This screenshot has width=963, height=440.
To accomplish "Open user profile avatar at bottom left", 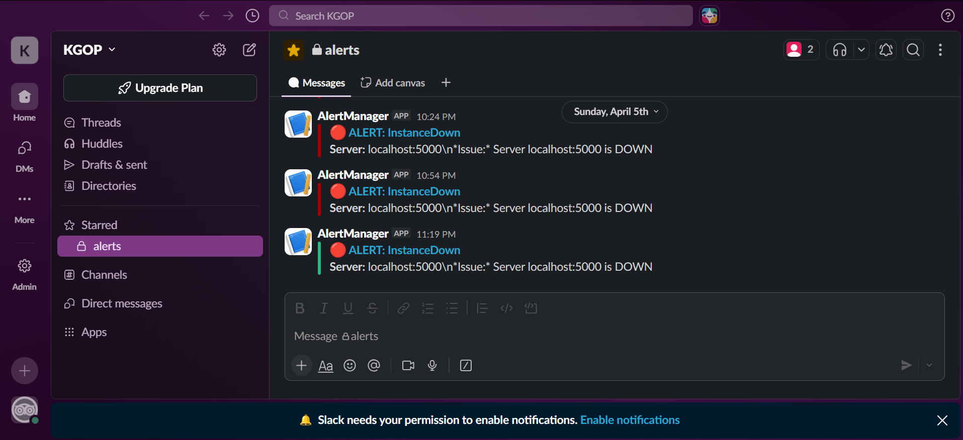I will [x=25, y=410].
